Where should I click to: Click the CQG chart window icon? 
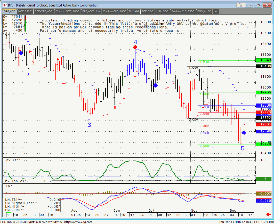[x=3, y=5]
